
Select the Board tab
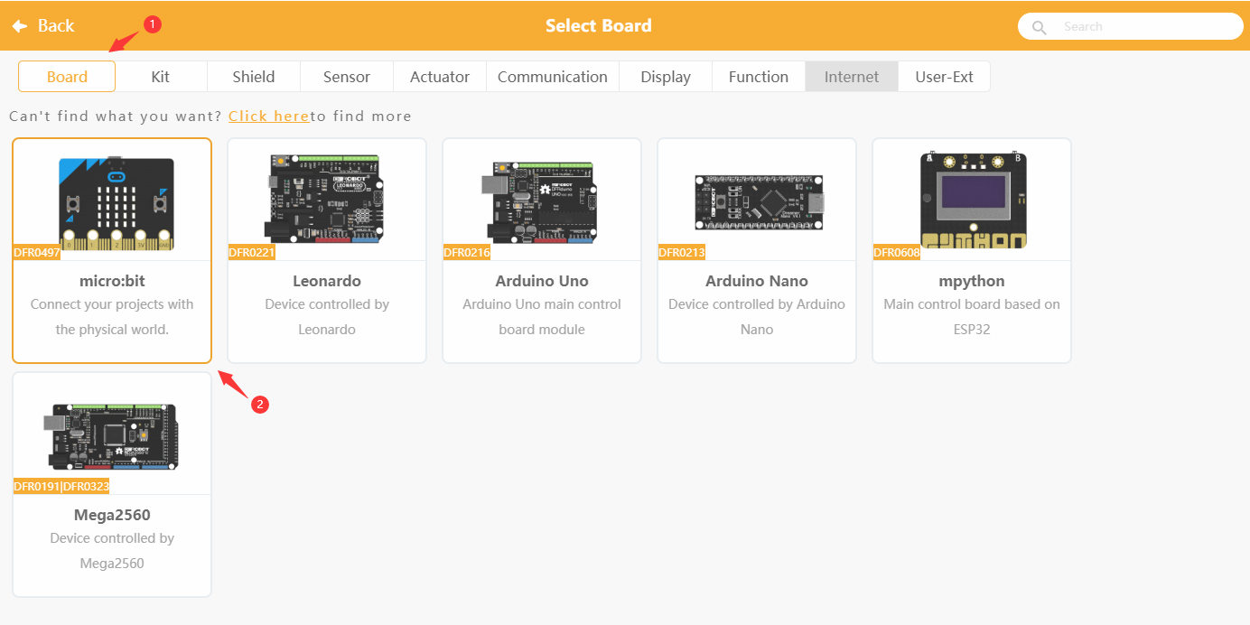[x=67, y=77]
